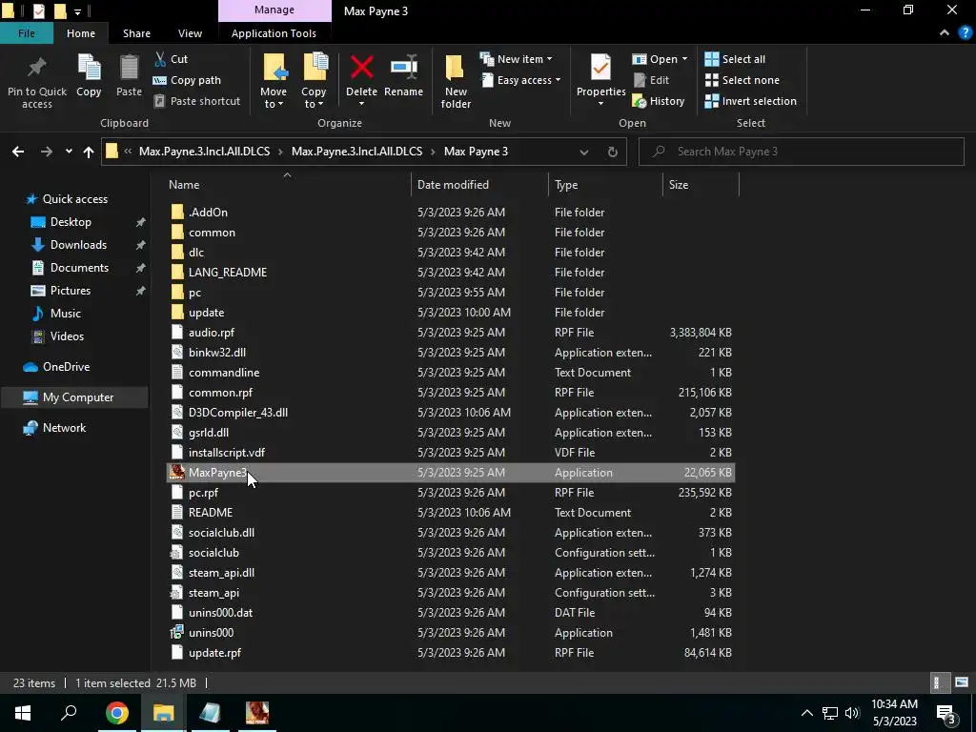Collapse the ribbon with the chevron

point(945,33)
